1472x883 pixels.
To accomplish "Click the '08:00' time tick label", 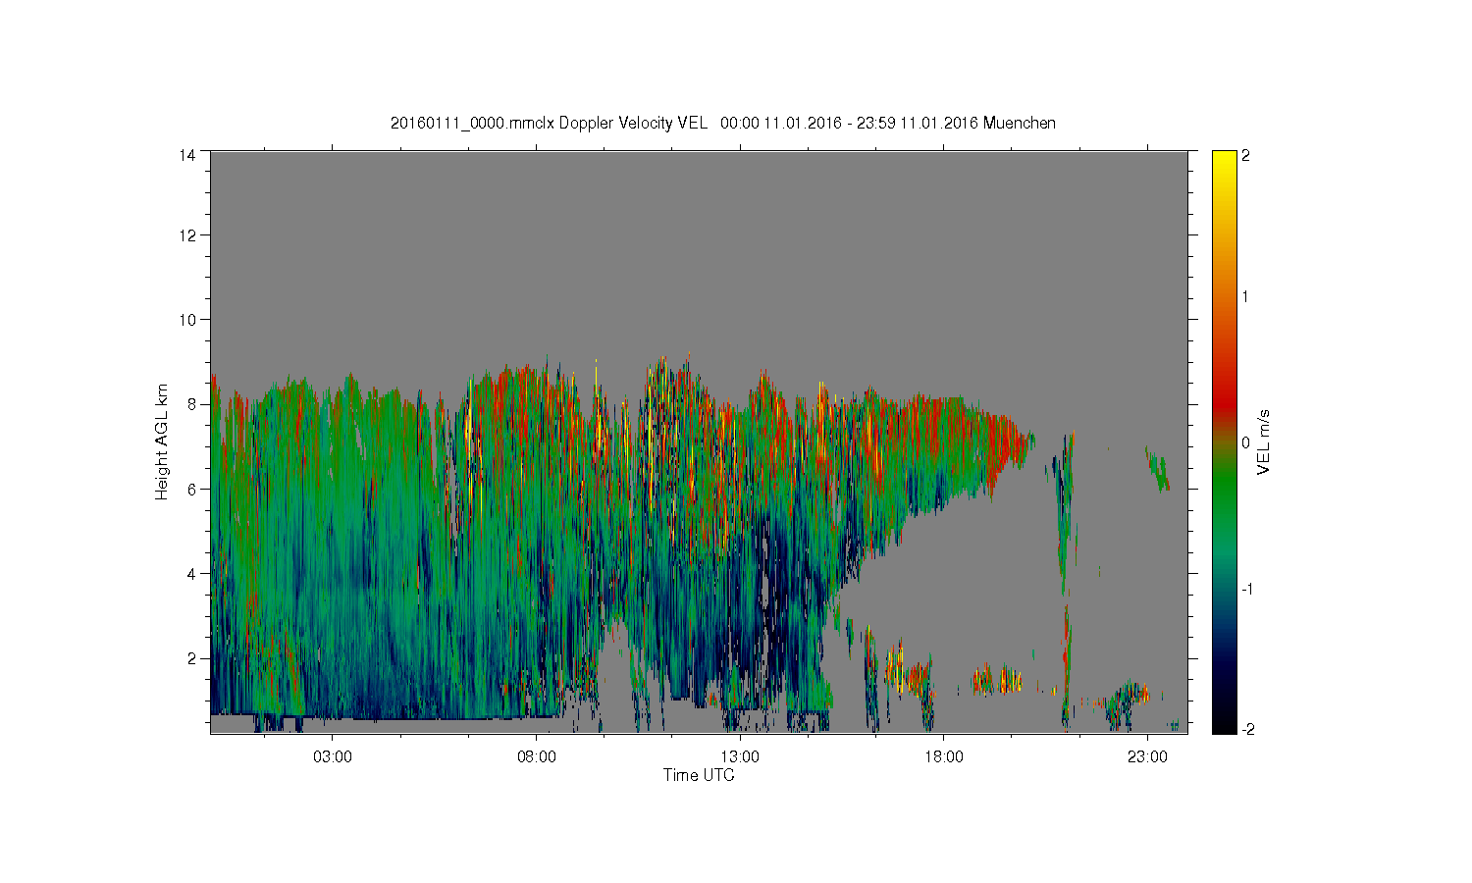I will coord(537,757).
